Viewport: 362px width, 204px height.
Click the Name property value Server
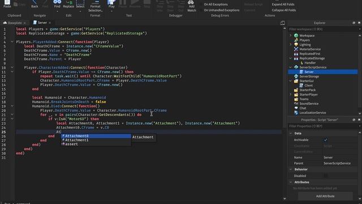tap(328, 158)
